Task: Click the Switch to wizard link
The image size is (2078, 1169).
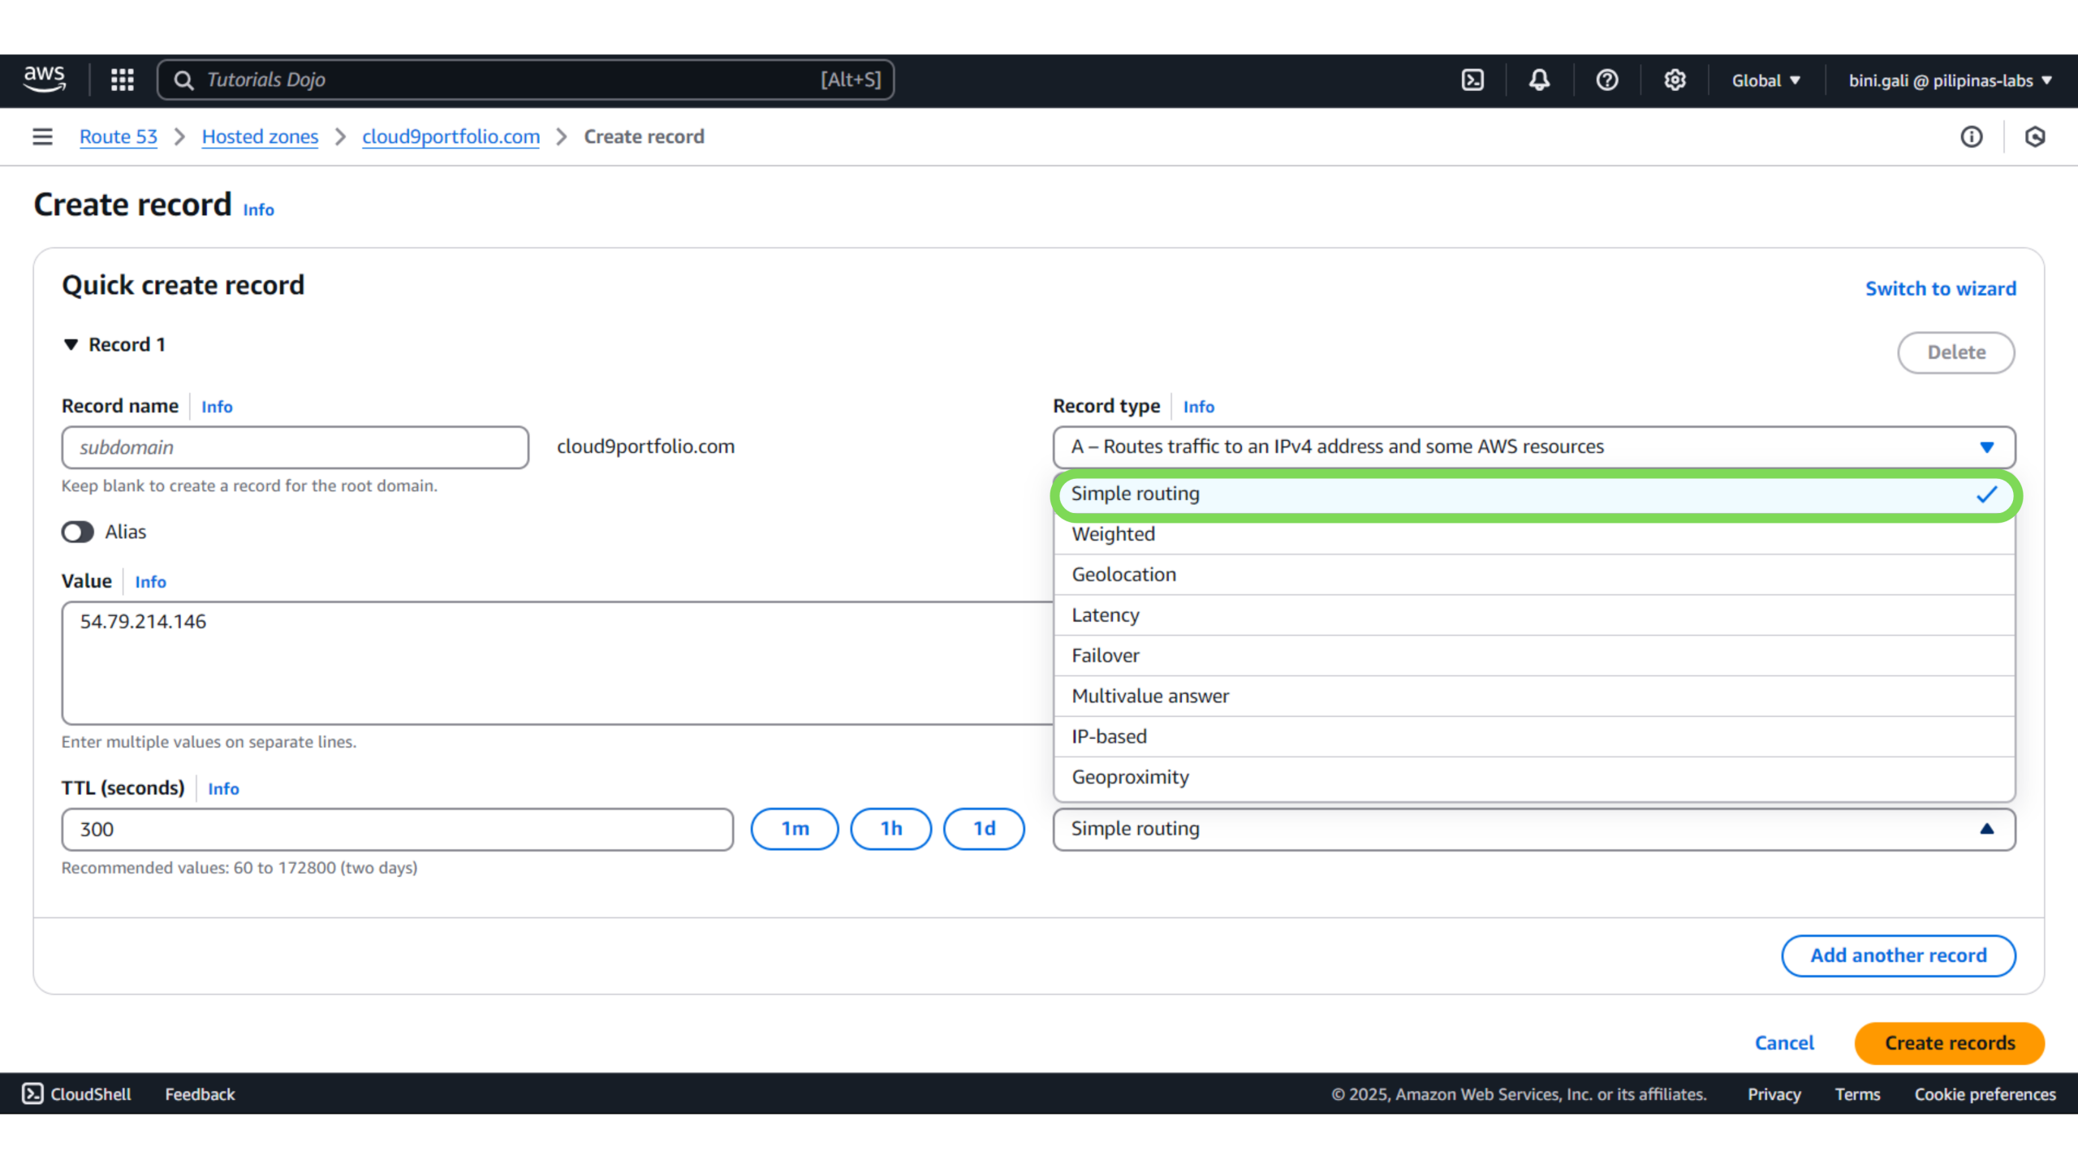Action: (1940, 288)
